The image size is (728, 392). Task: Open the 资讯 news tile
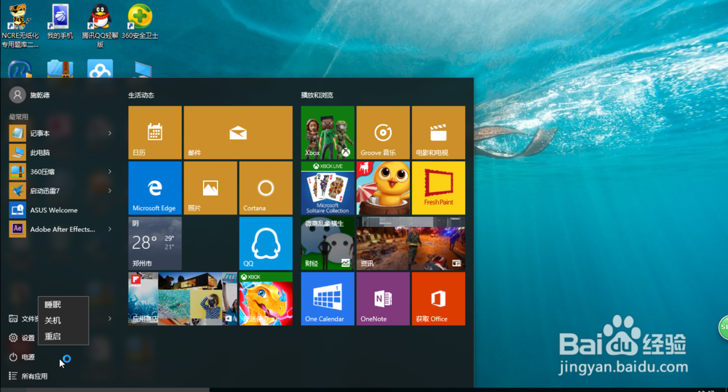pyautogui.click(x=411, y=243)
